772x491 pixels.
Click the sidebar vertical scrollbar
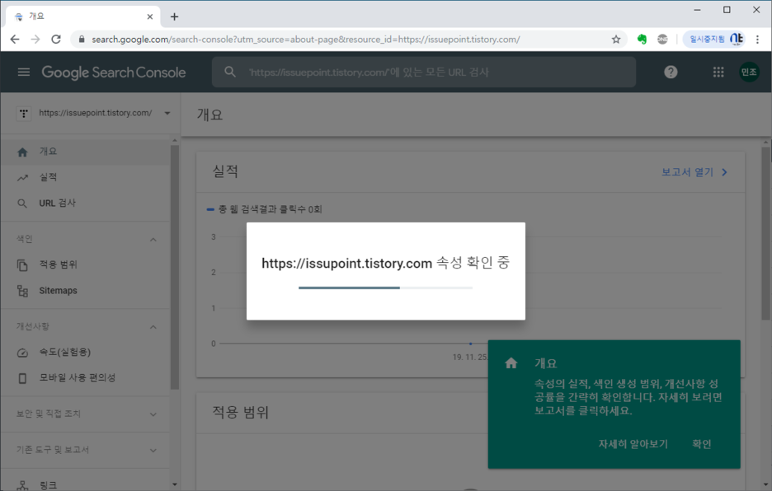click(174, 265)
